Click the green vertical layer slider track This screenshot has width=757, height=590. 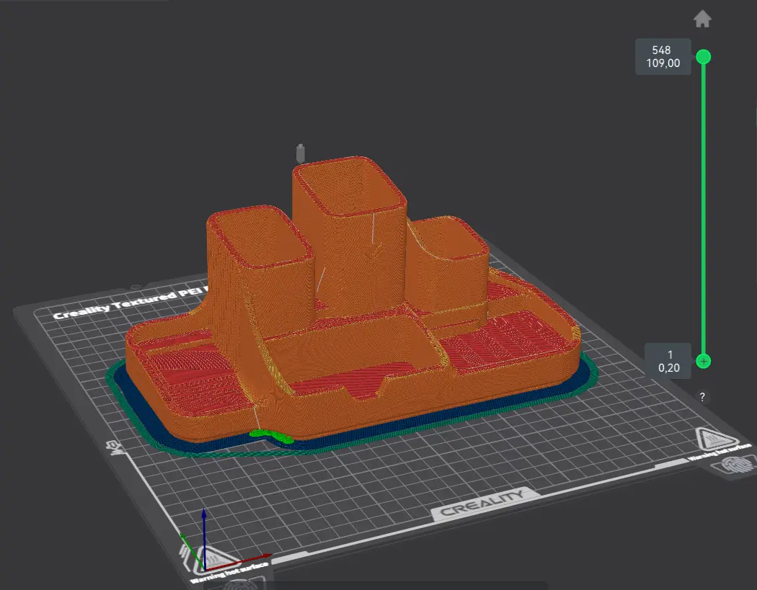coord(704,209)
